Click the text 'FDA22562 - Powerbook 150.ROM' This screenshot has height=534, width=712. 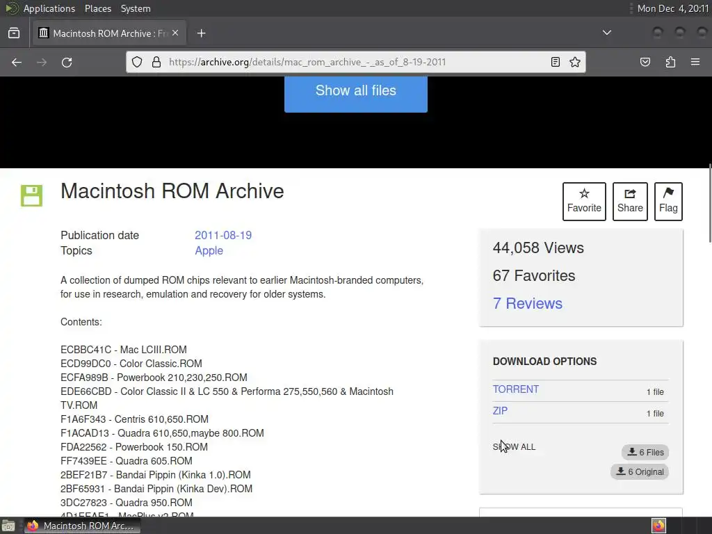click(x=134, y=447)
